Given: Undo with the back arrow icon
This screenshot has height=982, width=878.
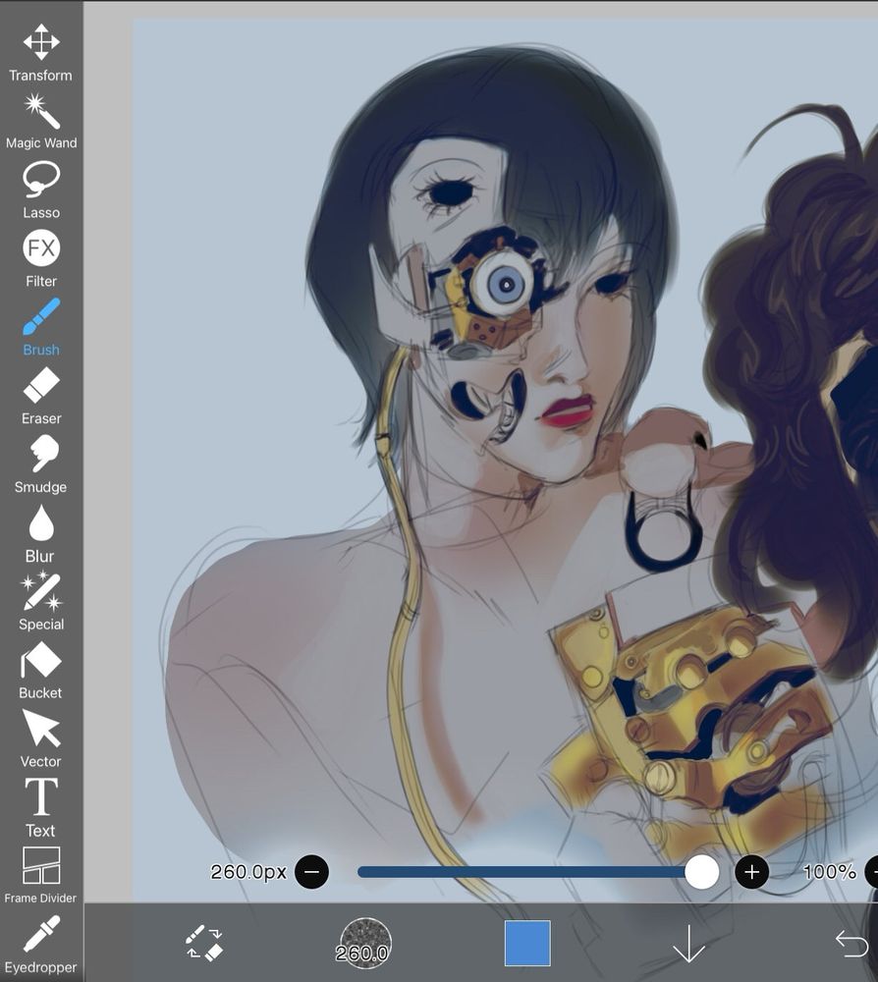Looking at the screenshot, I should 851,943.
